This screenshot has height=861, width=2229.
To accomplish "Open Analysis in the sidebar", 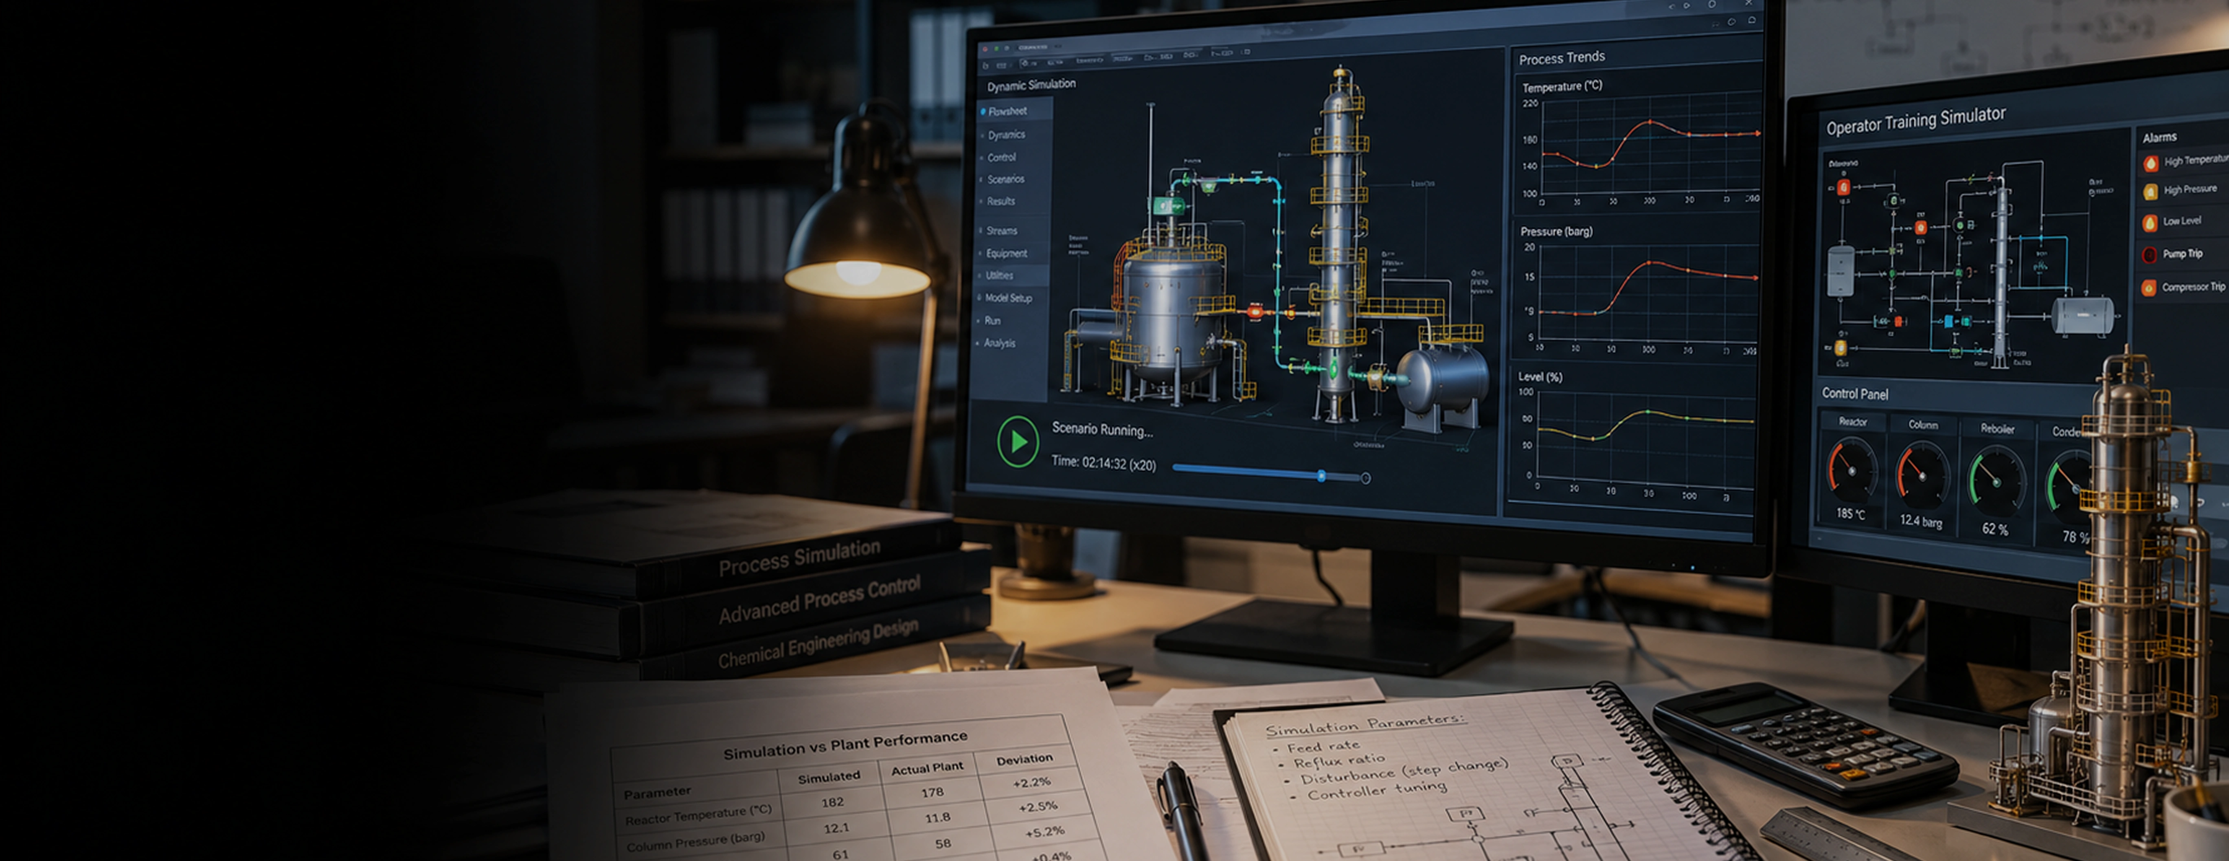I will pos(999,343).
